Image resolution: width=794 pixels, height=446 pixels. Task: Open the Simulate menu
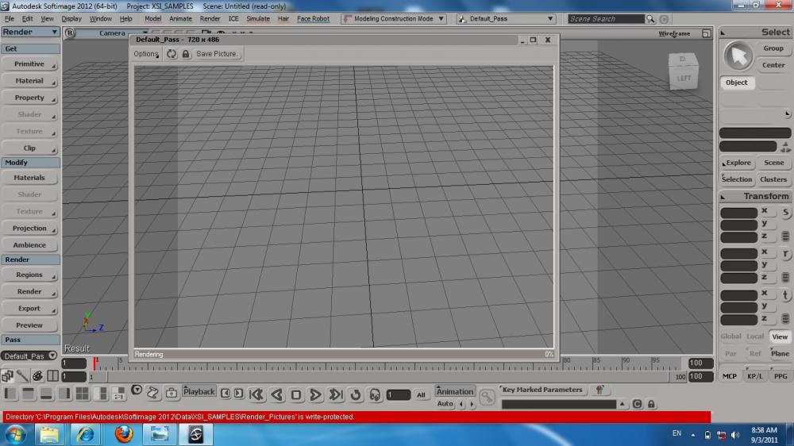click(x=258, y=19)
